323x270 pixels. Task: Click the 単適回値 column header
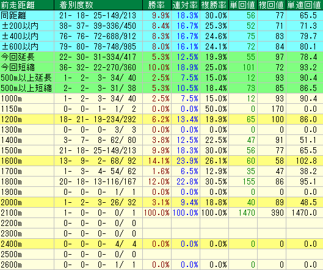305,5
